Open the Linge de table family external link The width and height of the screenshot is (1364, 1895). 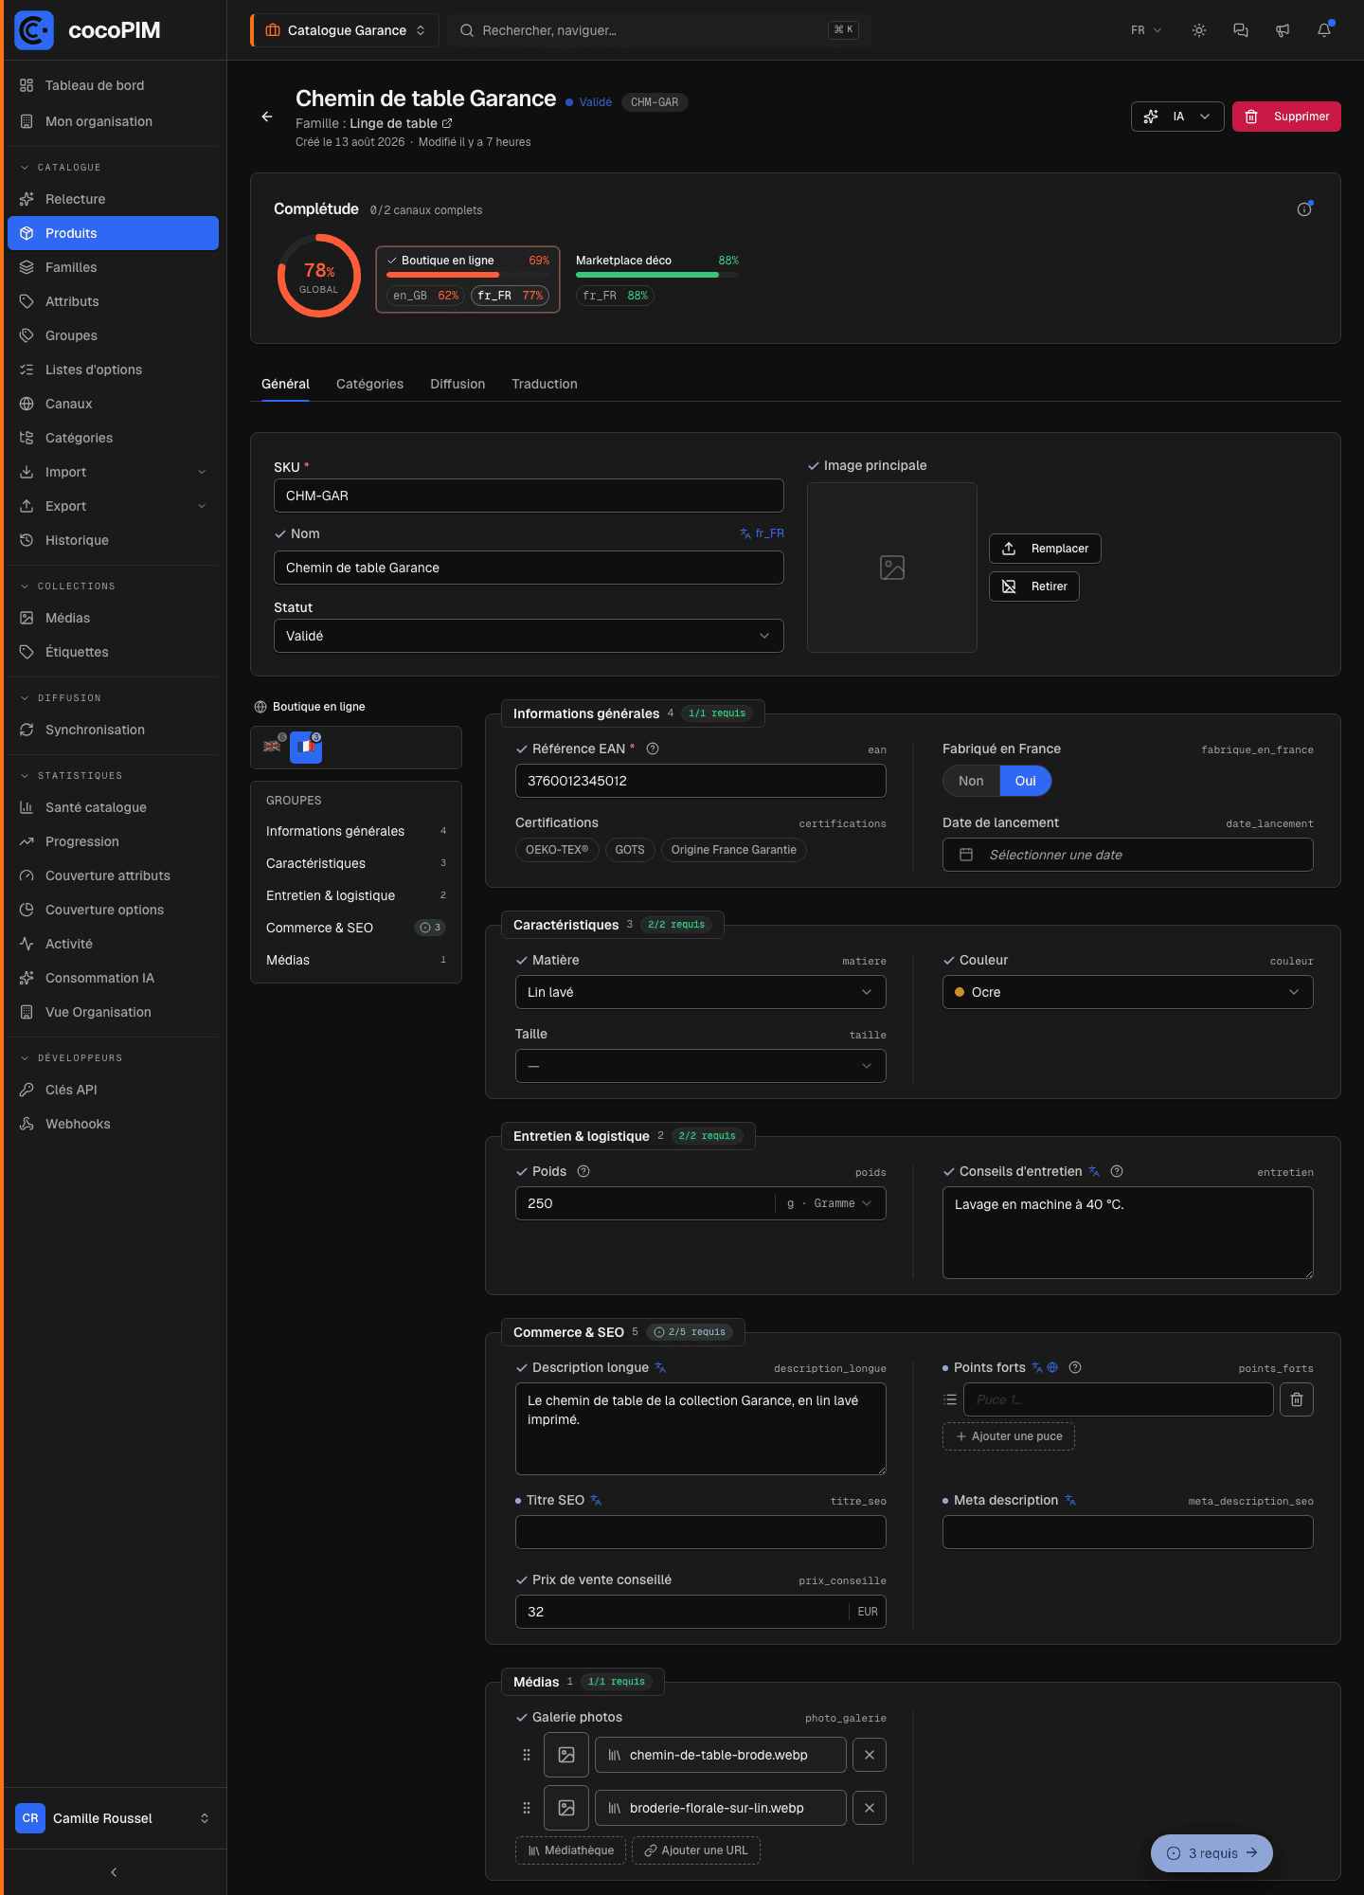[447, 123]
